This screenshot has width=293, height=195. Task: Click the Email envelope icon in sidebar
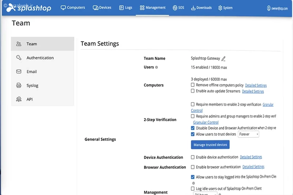click(x=19, y=71)
